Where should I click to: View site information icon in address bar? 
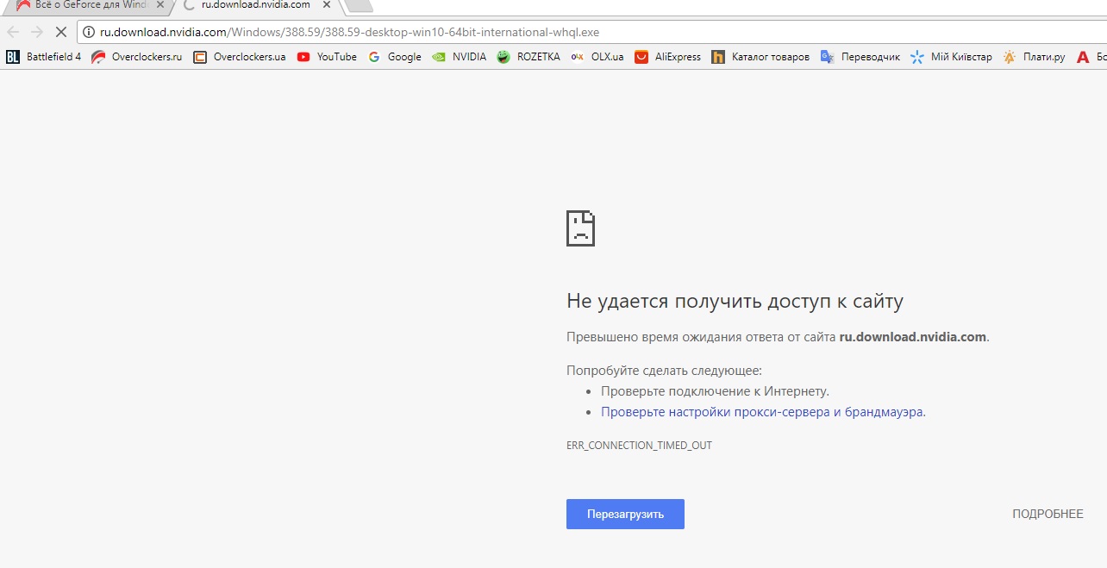coord(89,33)
